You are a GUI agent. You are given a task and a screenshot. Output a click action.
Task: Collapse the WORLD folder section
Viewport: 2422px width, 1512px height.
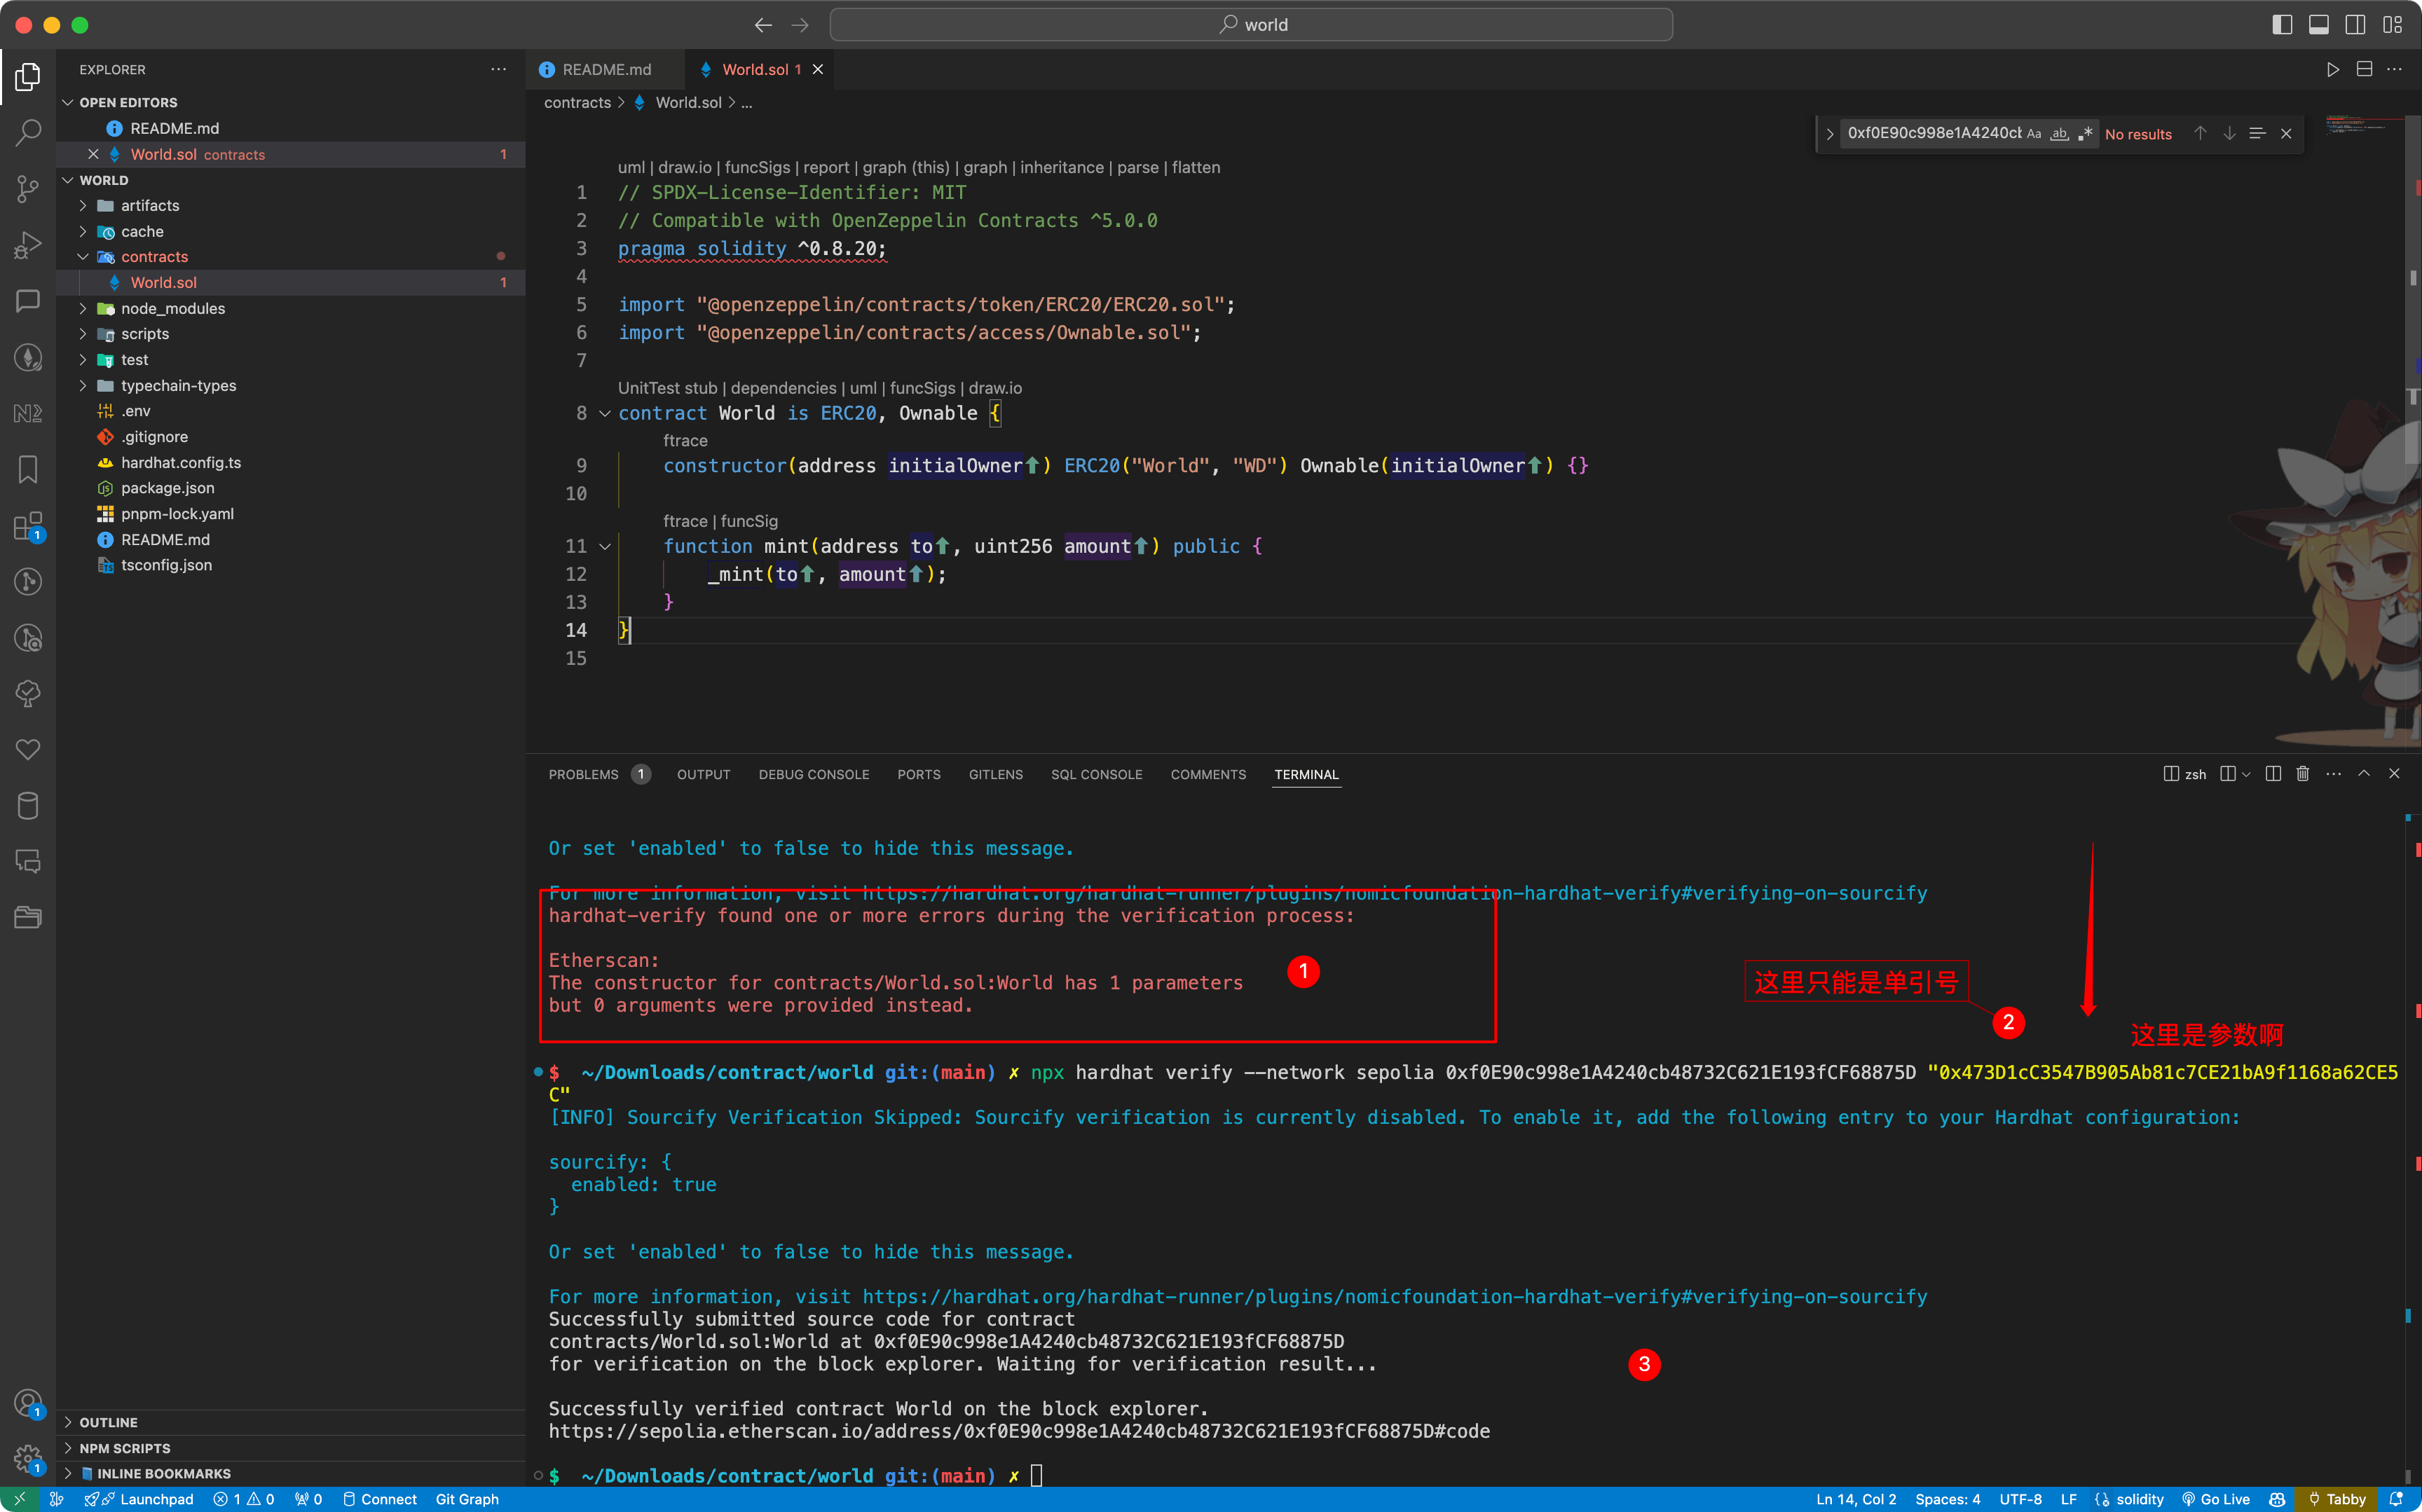coord(68,180)
